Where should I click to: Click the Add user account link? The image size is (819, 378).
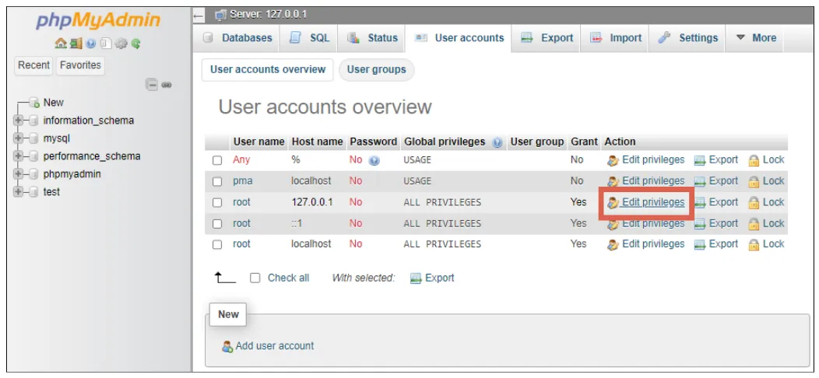[275, 346]
